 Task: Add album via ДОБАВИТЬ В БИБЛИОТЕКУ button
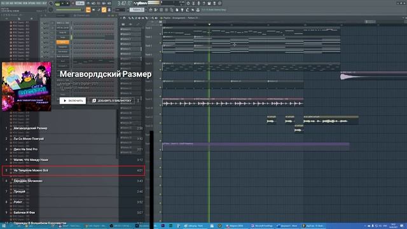(112, 101)
